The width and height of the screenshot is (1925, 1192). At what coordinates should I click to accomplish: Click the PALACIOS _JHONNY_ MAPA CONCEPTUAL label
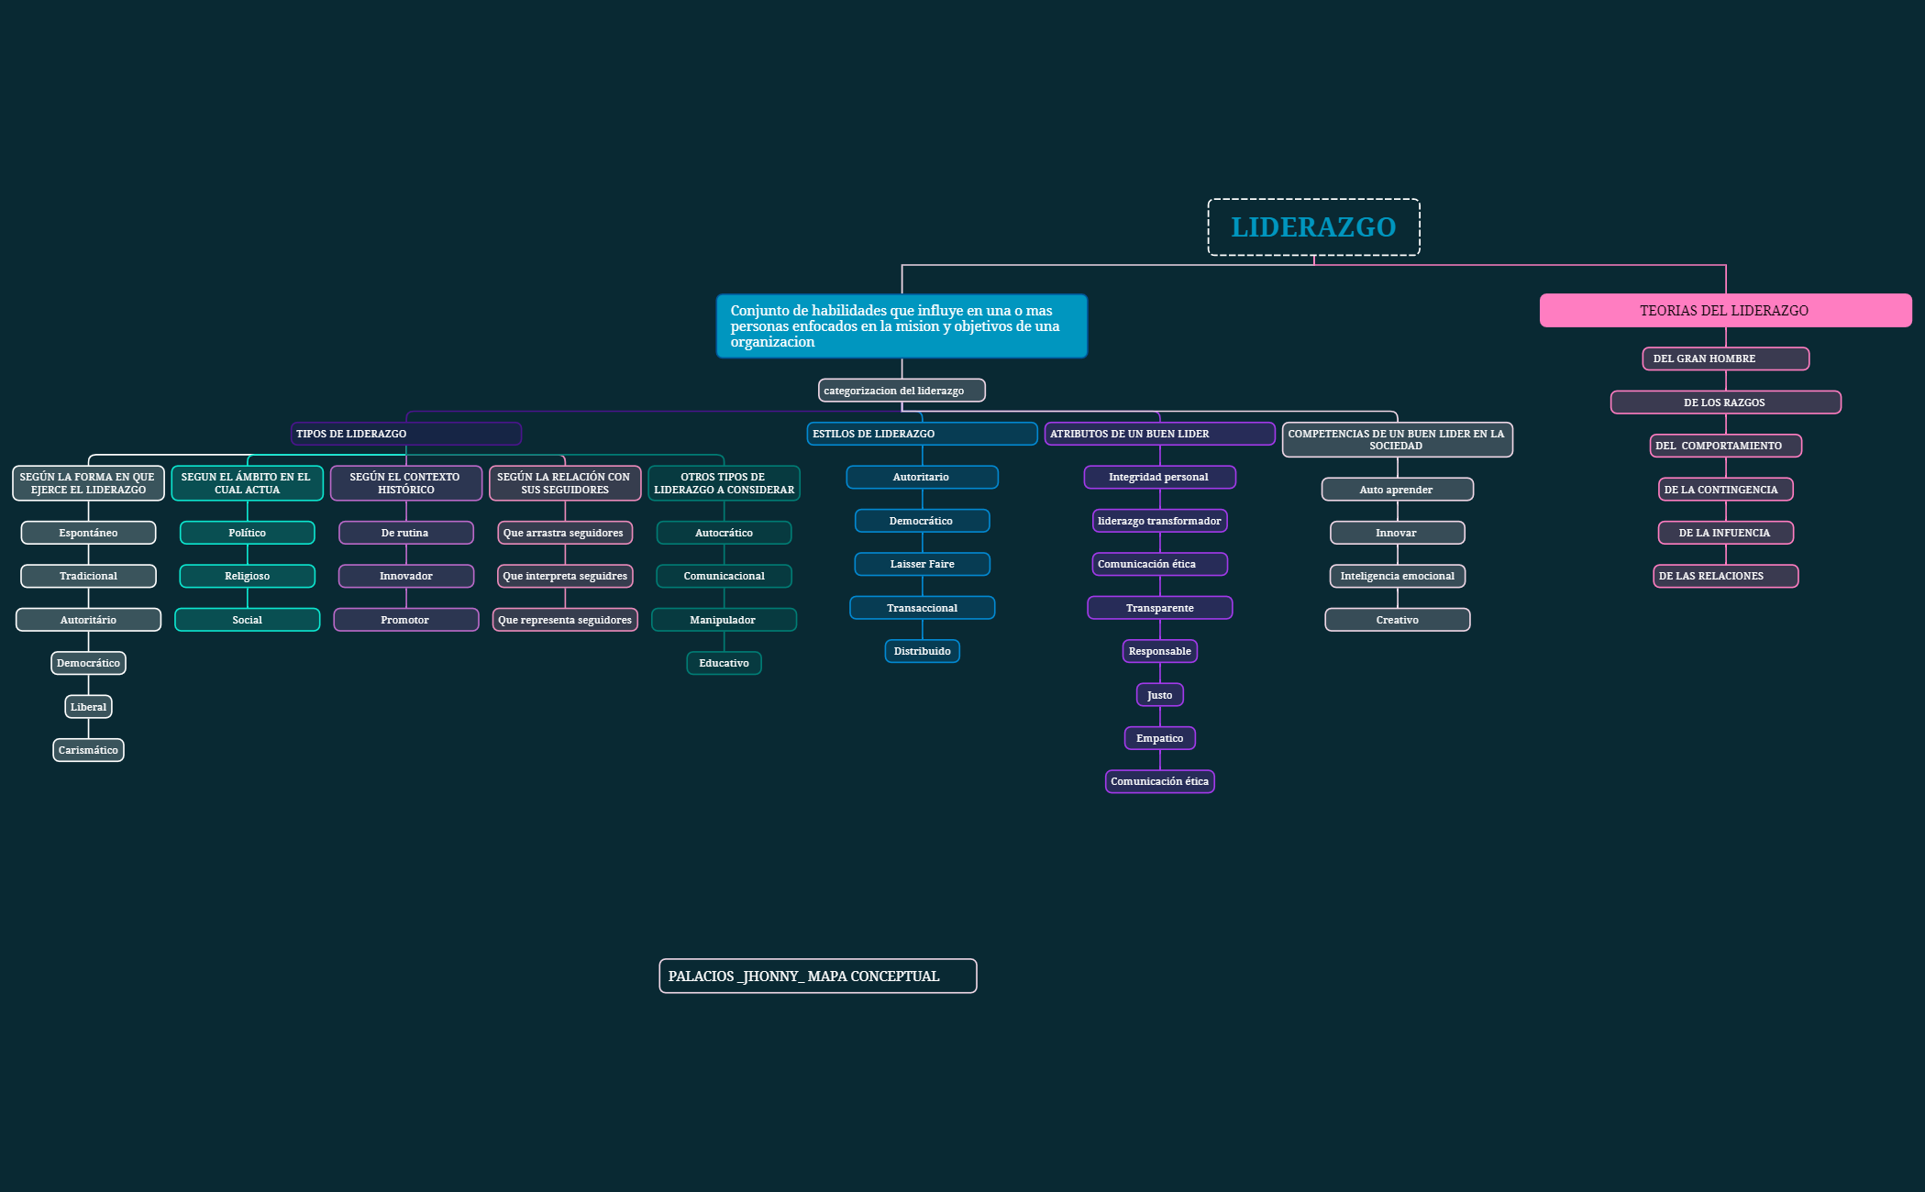coord(816,976)
